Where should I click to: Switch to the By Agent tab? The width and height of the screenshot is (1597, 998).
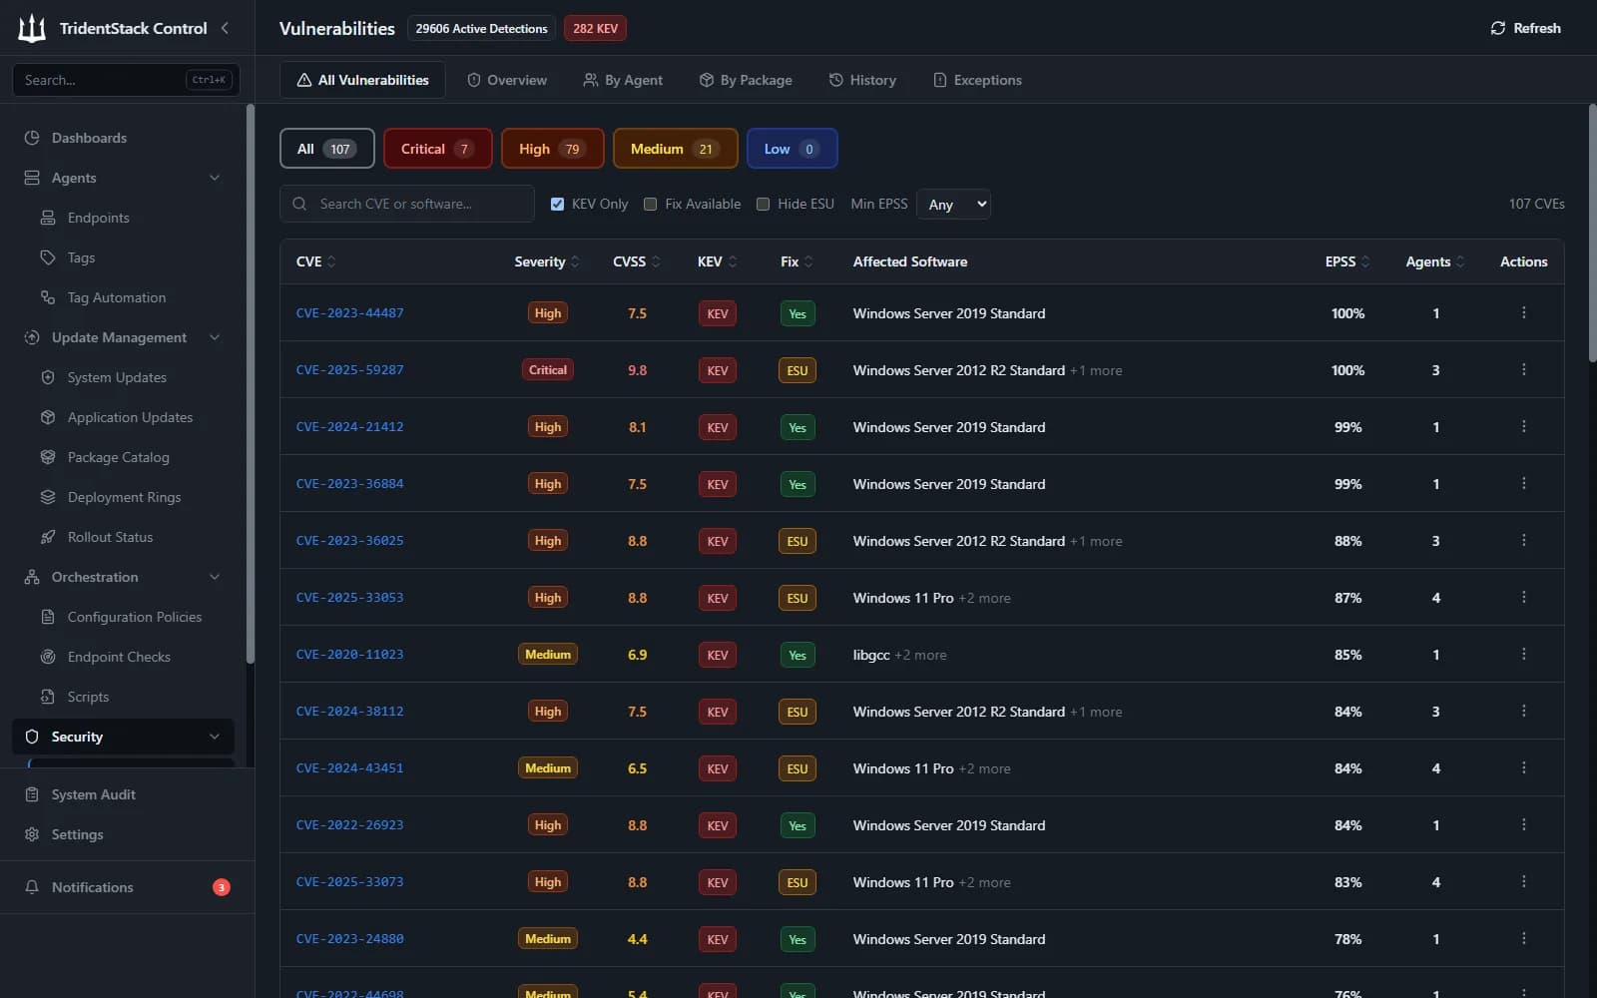[x=623, y=80]
